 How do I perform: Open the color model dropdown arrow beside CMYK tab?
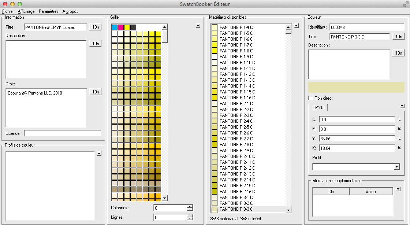click(x=402, y=106)
